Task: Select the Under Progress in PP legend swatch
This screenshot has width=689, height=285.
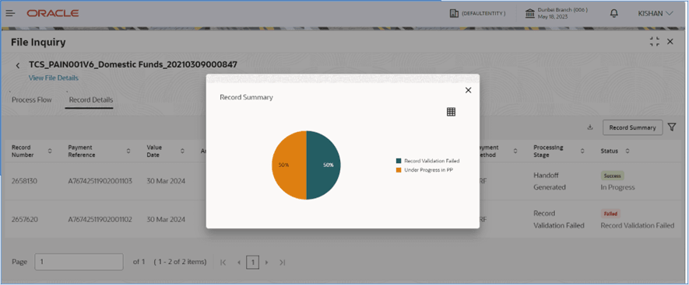Action: 399,170
